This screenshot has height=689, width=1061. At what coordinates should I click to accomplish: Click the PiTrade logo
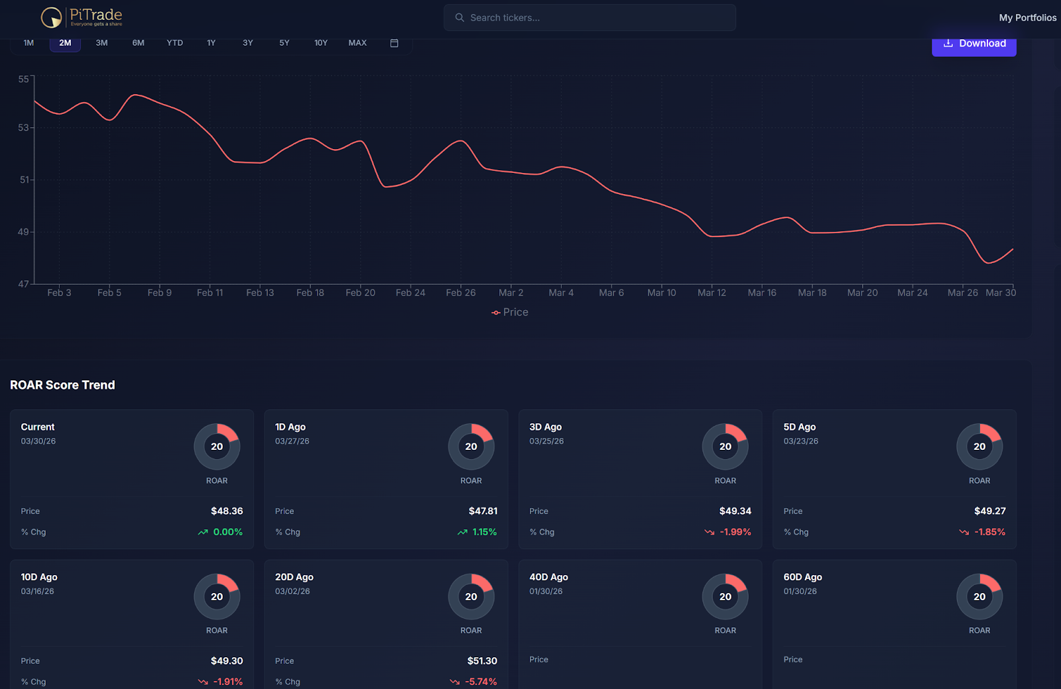tap(82, 17)
